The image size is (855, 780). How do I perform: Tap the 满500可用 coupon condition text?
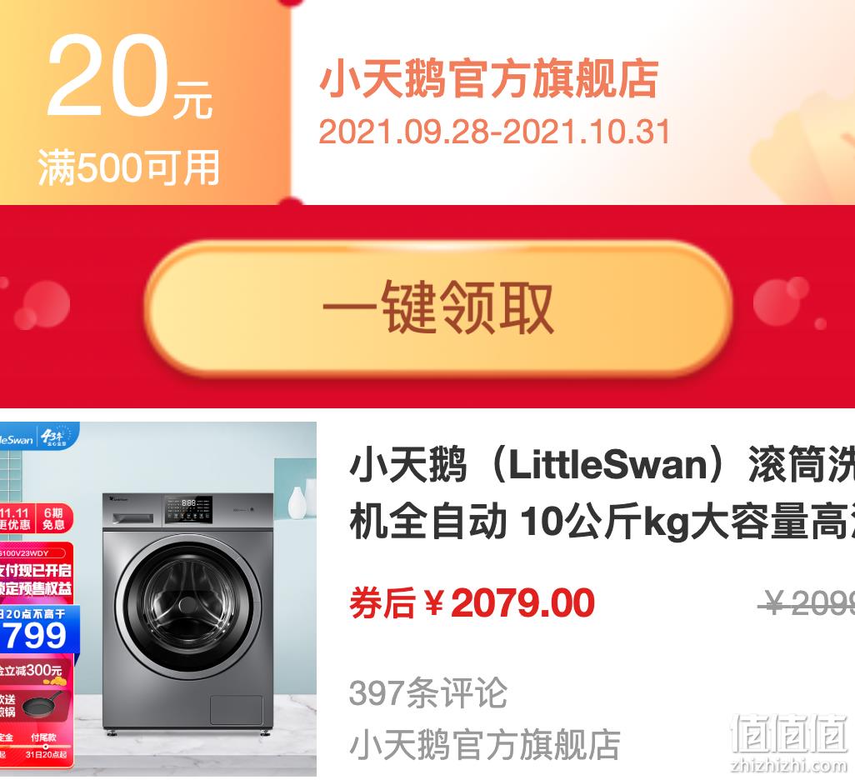(x=128, y=167)
